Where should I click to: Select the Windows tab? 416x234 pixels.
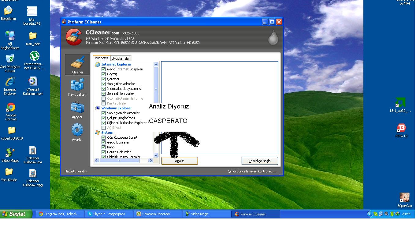pyautogui.click(x=101, y=58)
